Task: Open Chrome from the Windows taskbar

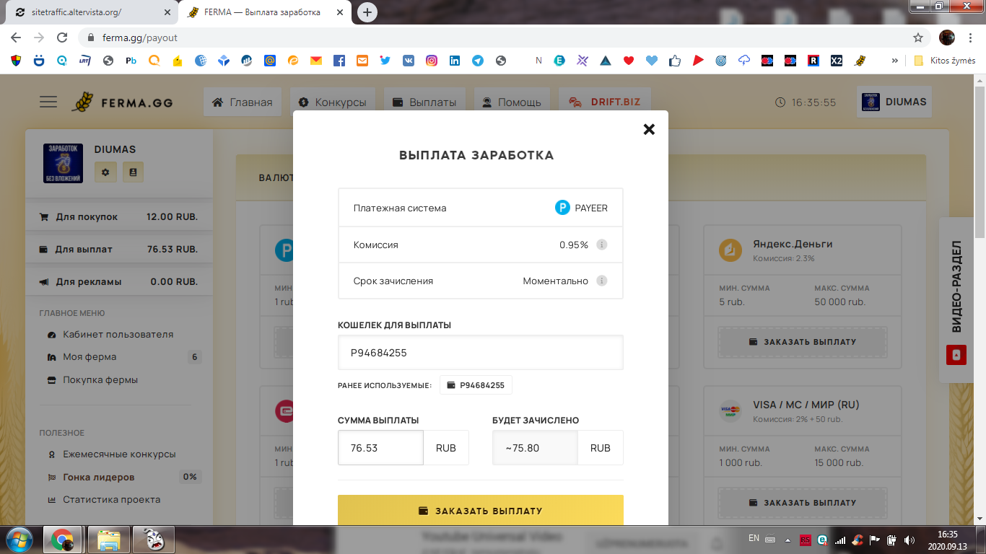Action: (x=62, y=539)
